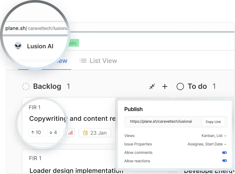This screenshot has width=235, height=174.
Task: Click the Backlog dashed circle state icon
Action: click(x=26, y=86)
